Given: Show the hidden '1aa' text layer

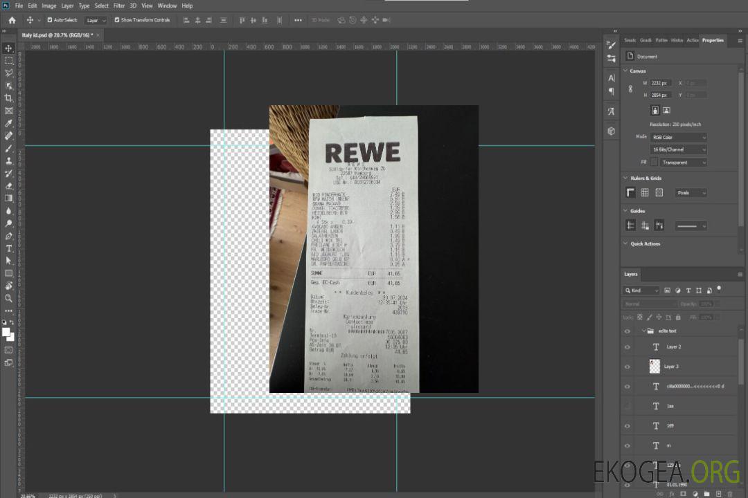Looking at the screenshot, I should [627, 406].
